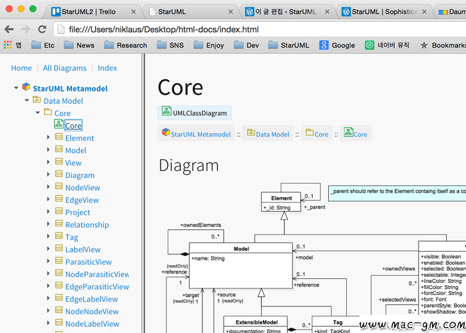Screen dimensions: 466x333
Task: Click the class icon beside EdgeView
Action: 59,199
